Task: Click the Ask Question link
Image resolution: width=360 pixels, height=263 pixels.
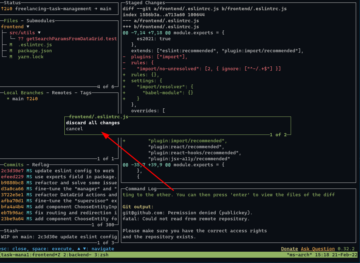Action: tap(318, 249)
